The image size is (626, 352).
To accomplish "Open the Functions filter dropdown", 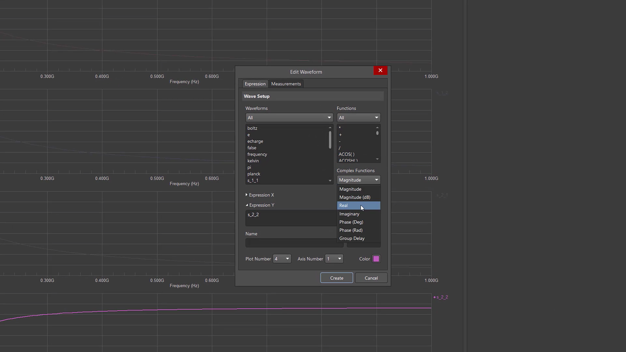I will coord(358,118).
